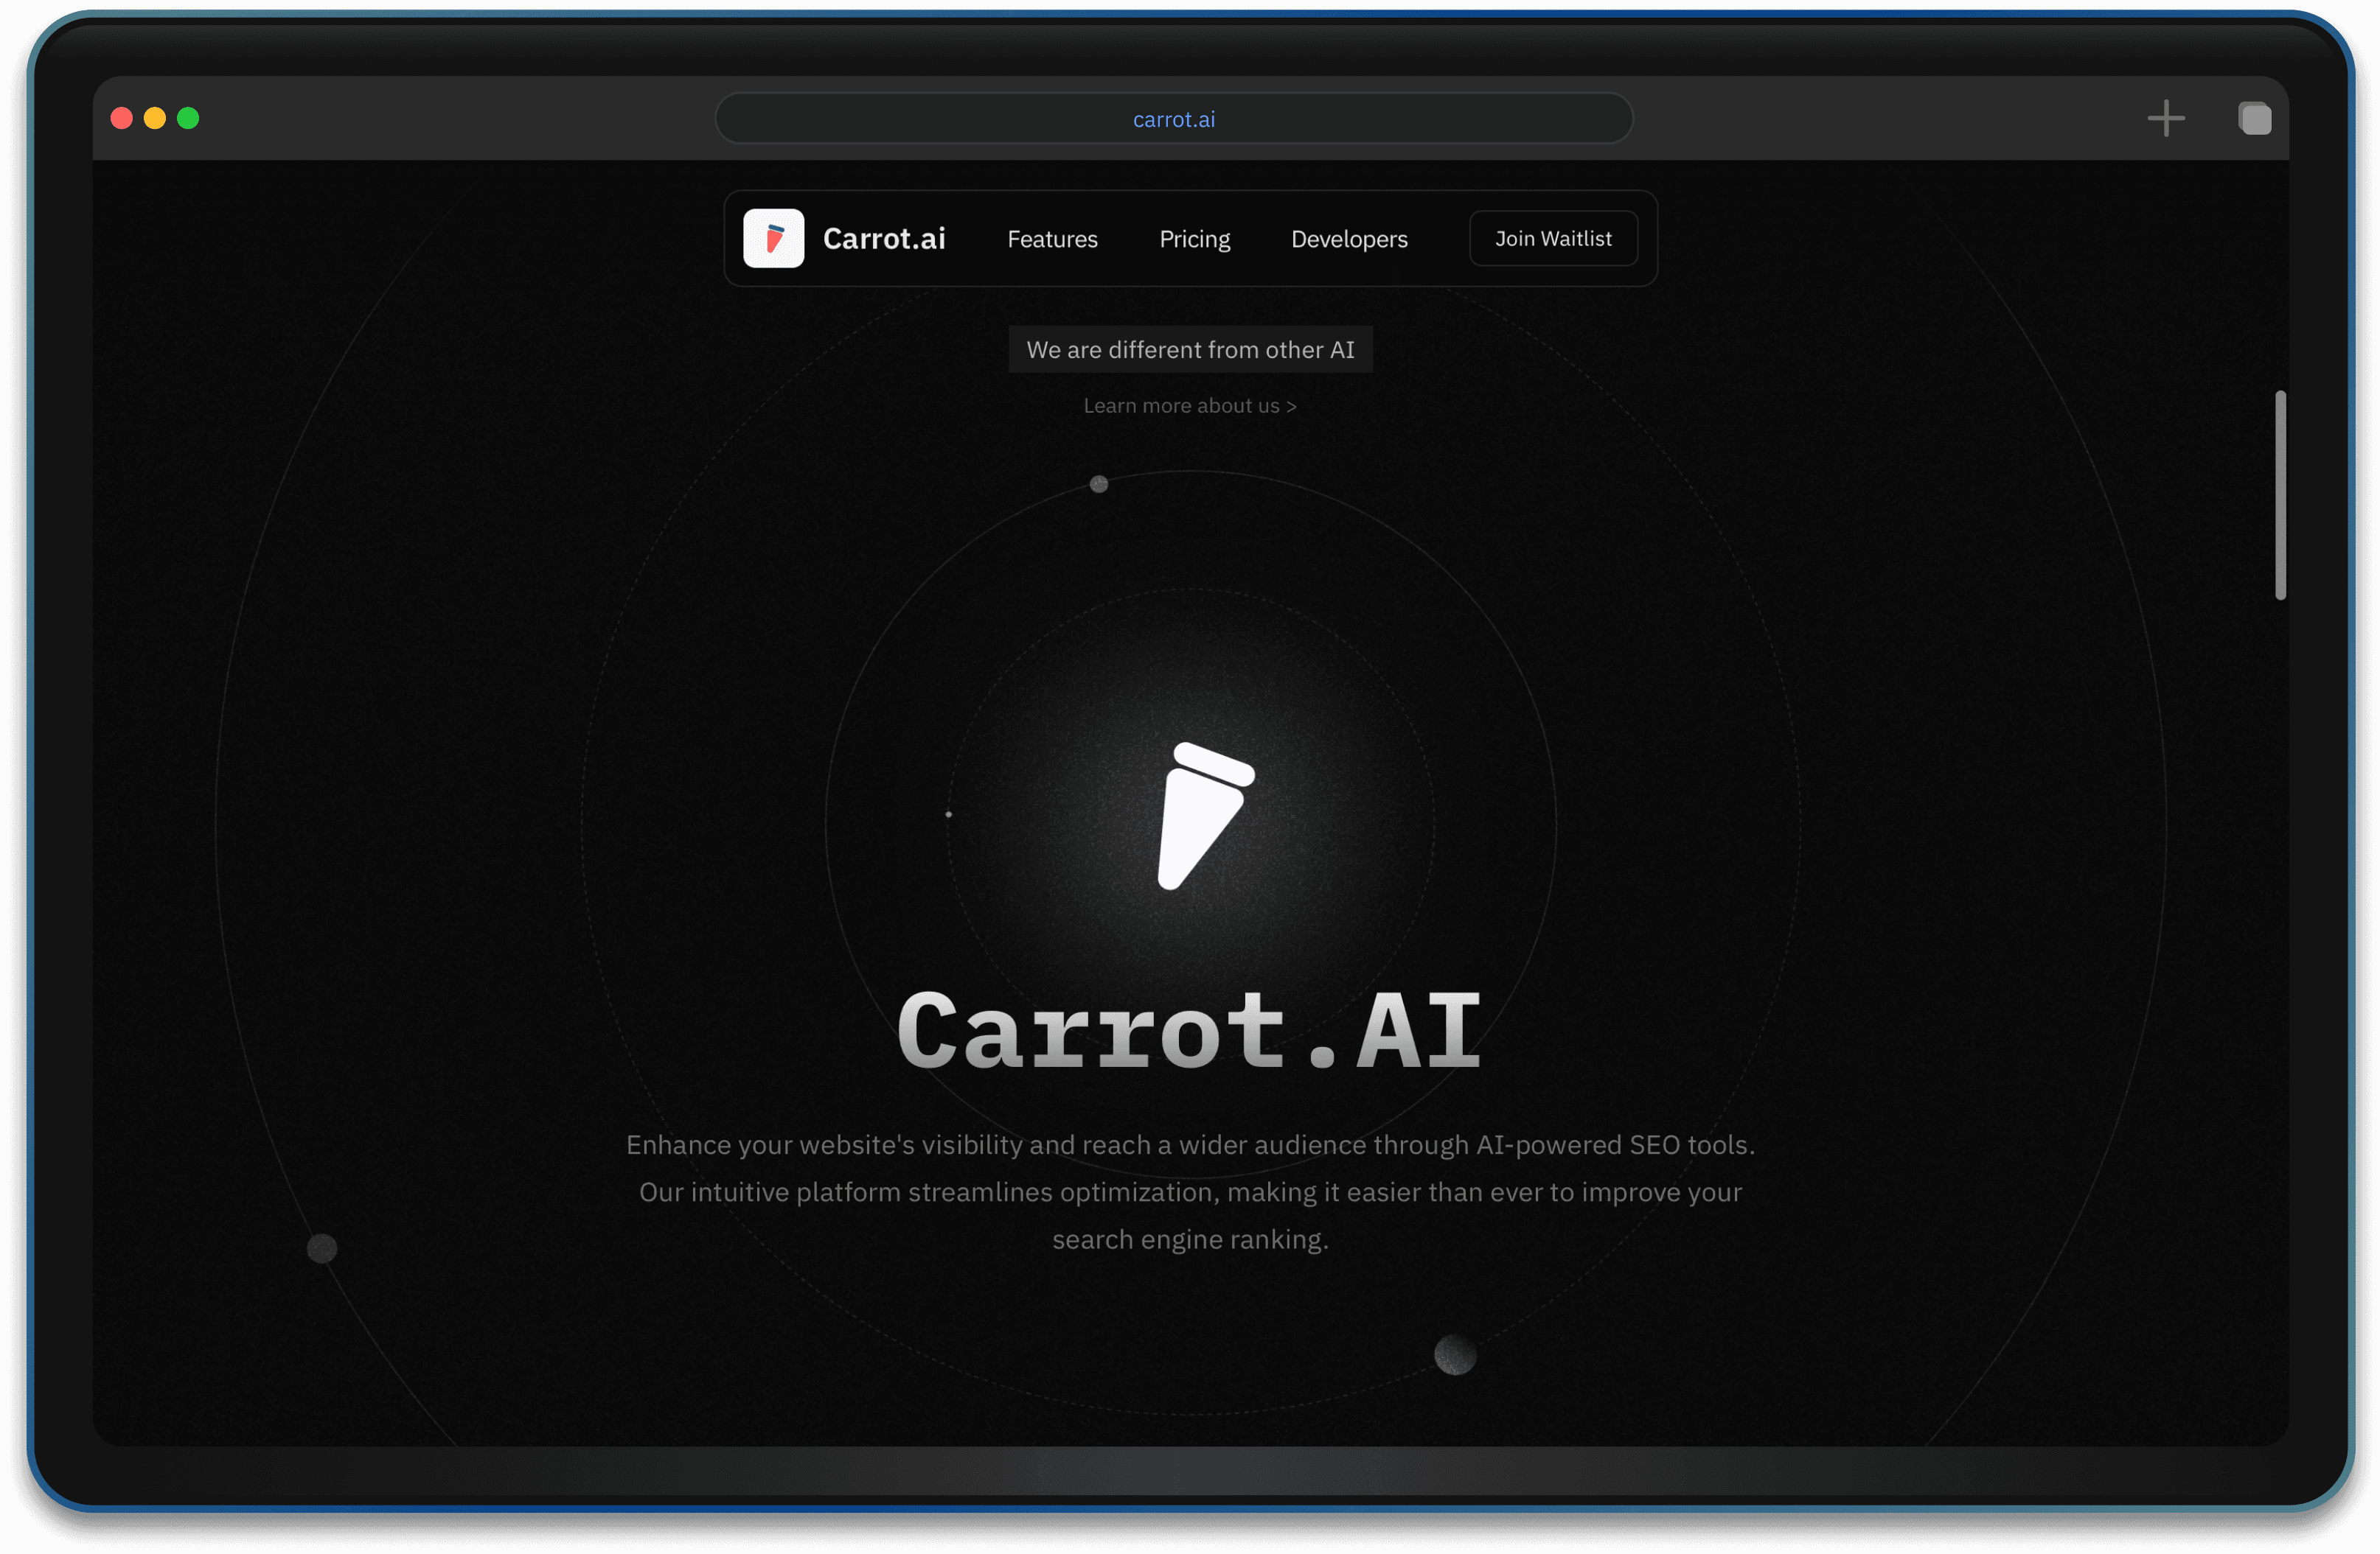Screen dimensions: 2380x1554
Task: Click the small orbiting dot above logo
Action: coord(1098,483)
